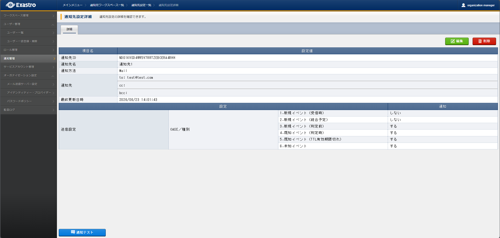This screenshot has height=238, width=500.
Task: Open ユーザー一覧 in the sidebar
Action: pyautogui.click(x=28, y=33)
